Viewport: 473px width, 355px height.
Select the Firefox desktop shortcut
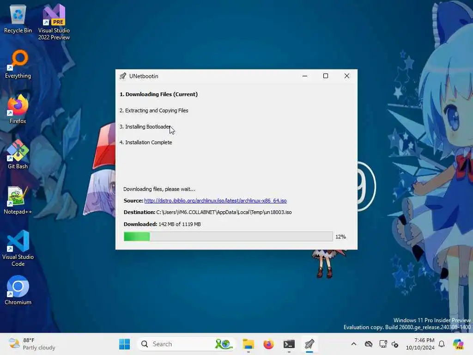click(x=18, y=109)
